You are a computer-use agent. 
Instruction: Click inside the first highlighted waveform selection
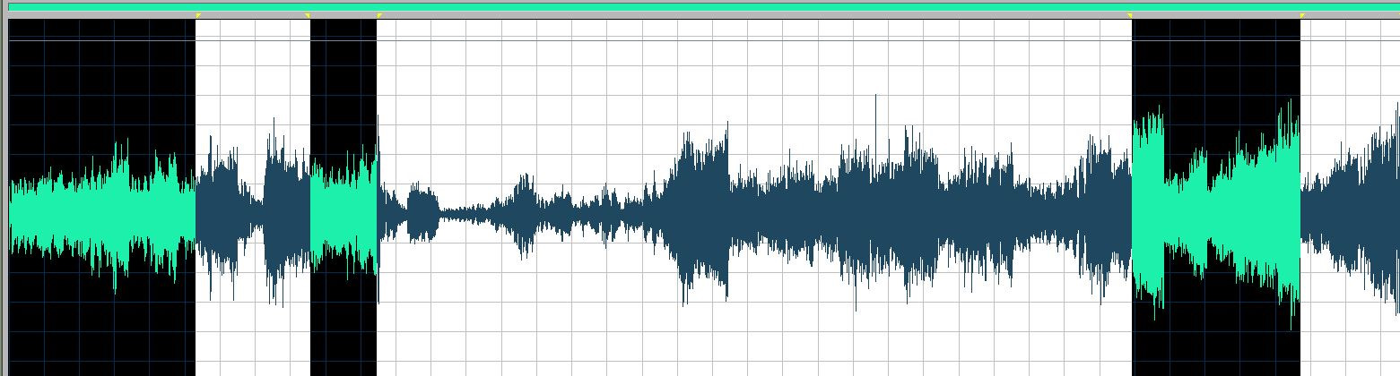click(x=101, y=198)
